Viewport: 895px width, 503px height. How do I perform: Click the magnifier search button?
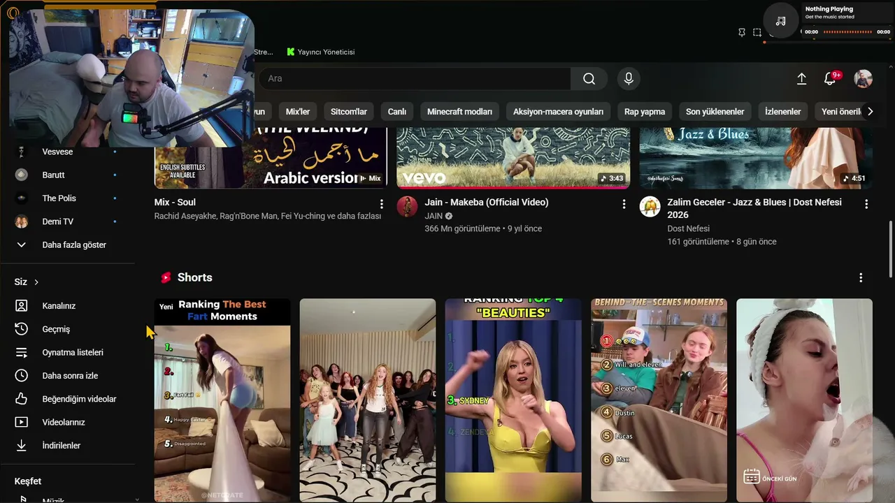pos(589,79)
